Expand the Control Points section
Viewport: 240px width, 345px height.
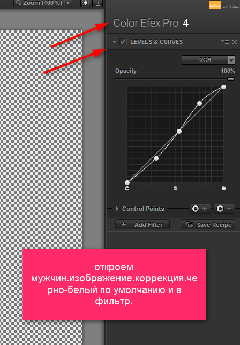pyautogui.click(x=117, y=209)
